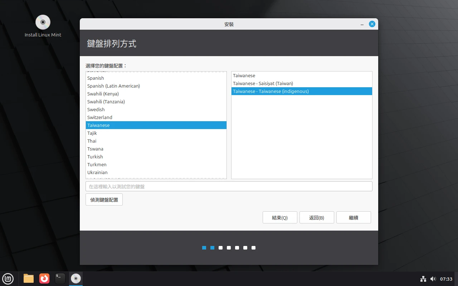The width and height of the screenshot is (458, 286).
Task: Launch Firefox from the taskbar
Action: 44,278
